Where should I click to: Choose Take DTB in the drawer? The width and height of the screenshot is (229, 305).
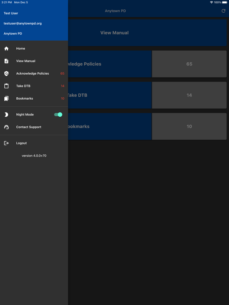[34, 86]
